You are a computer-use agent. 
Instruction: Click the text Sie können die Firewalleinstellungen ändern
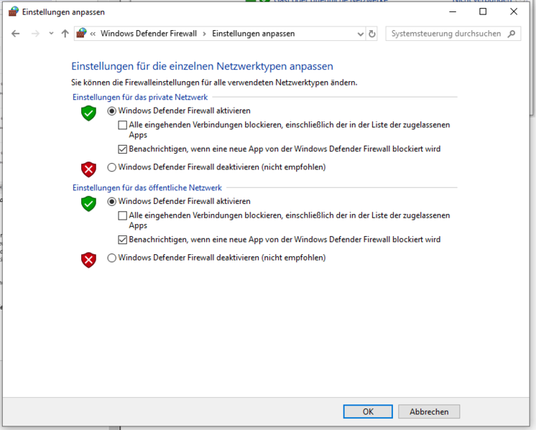[214, 83]
